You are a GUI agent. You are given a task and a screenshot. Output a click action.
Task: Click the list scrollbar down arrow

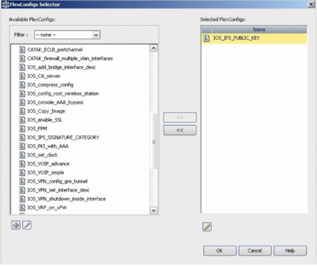154,211
